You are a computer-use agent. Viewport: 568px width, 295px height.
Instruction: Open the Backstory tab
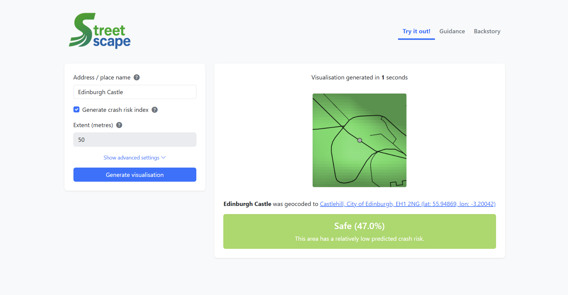[x=487, y=31]
